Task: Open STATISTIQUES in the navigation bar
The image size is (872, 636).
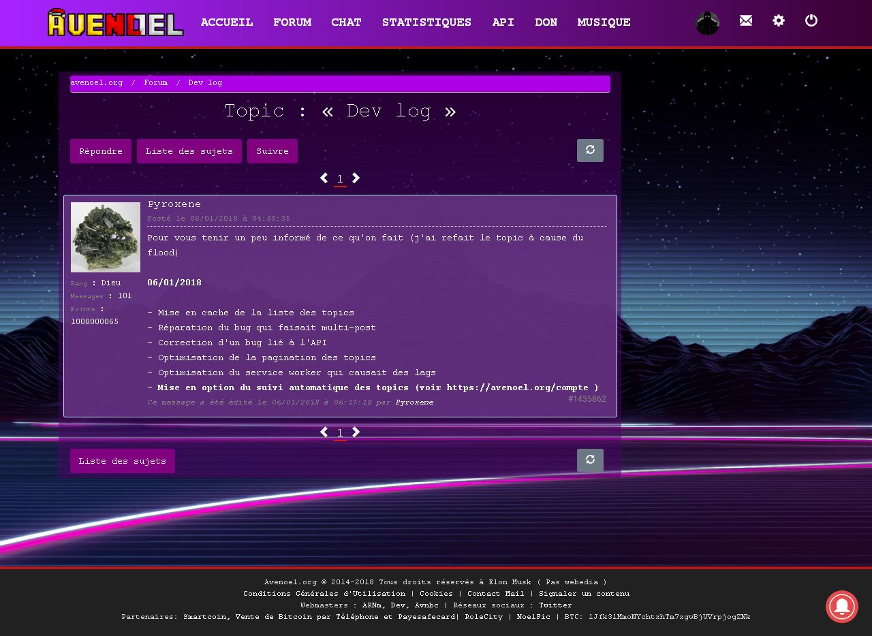Action: point(426,22)
